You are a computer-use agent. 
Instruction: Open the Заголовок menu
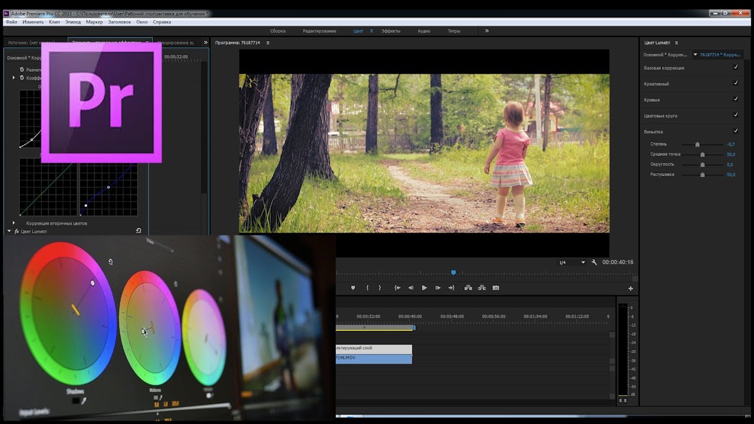pyautogui.click(x=120, y=22)
